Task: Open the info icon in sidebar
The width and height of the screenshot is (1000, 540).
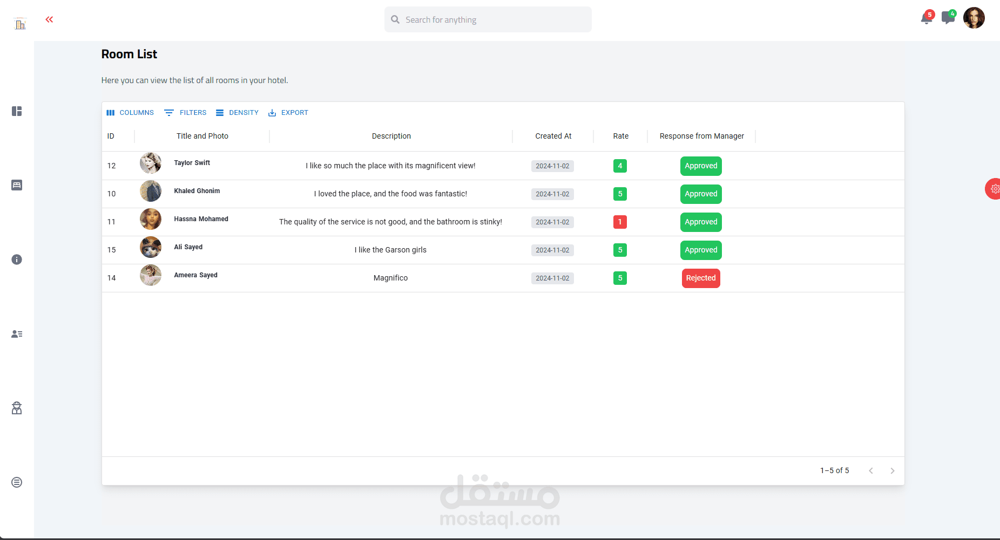Action: click(17, 259)
